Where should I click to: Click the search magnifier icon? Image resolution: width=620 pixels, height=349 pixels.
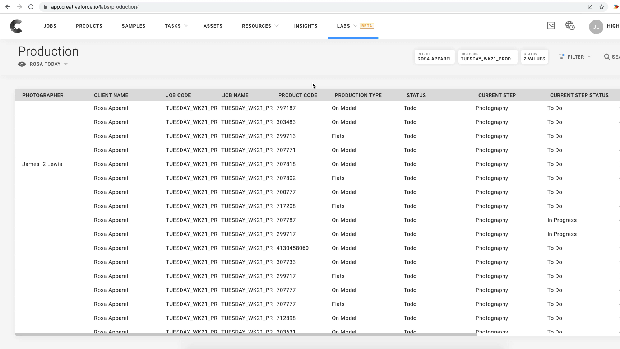click(607, 57)
